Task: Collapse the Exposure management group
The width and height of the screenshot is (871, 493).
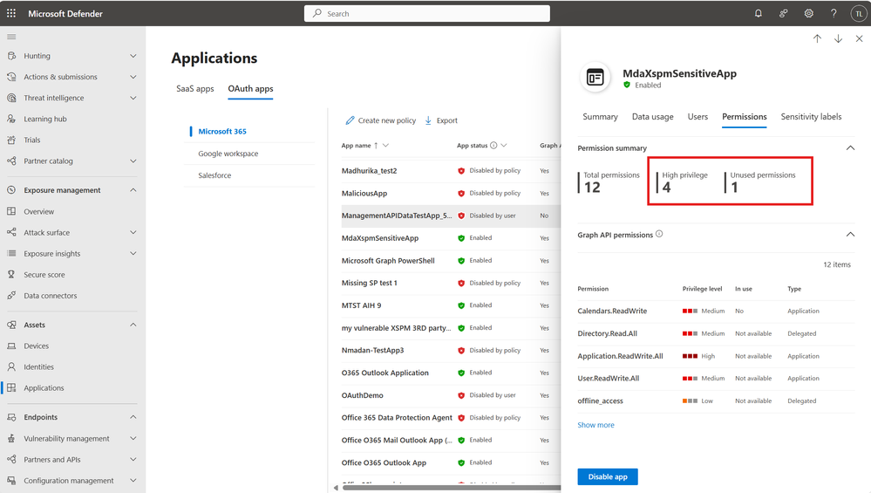Action: (x=133, y=190)
